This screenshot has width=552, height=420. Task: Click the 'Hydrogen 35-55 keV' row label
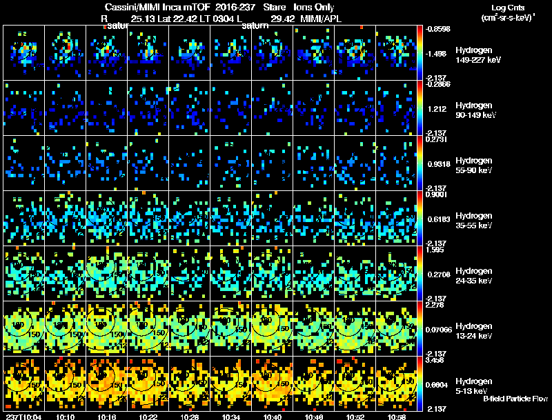tap(474, 220)
